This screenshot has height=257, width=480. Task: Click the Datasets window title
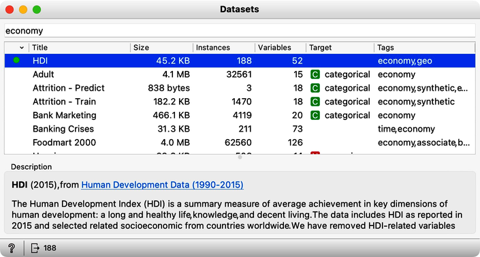240,9
